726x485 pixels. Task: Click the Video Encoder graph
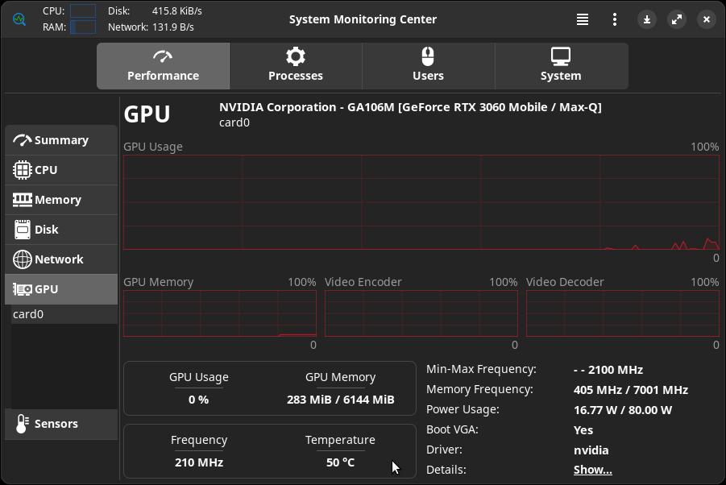tap(421, 313)
